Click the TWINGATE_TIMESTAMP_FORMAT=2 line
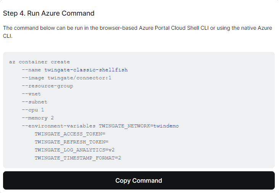Viewport: 279px width, 193px height. 78,158
